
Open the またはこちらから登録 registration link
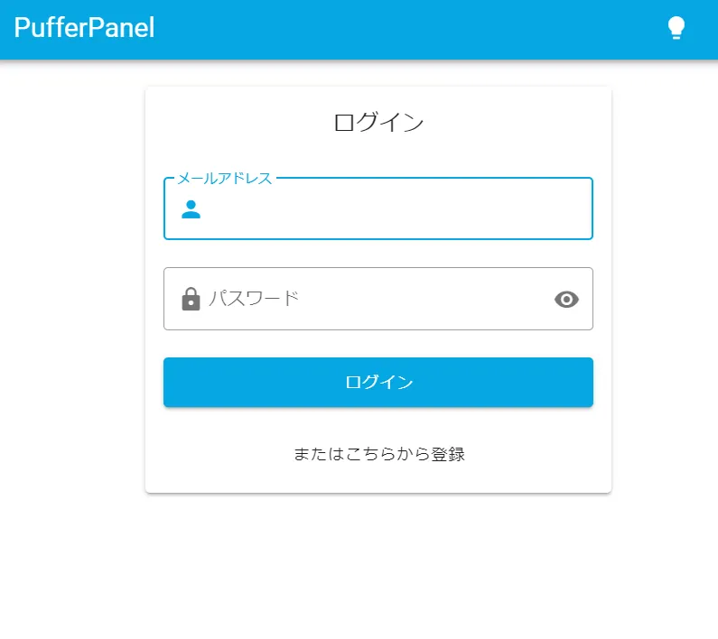point(378,454)
